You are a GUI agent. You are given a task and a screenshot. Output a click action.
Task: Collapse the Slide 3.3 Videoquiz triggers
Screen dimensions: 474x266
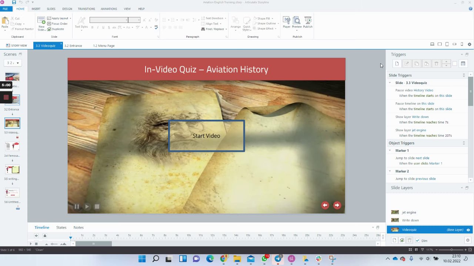[x=390, y=83]
